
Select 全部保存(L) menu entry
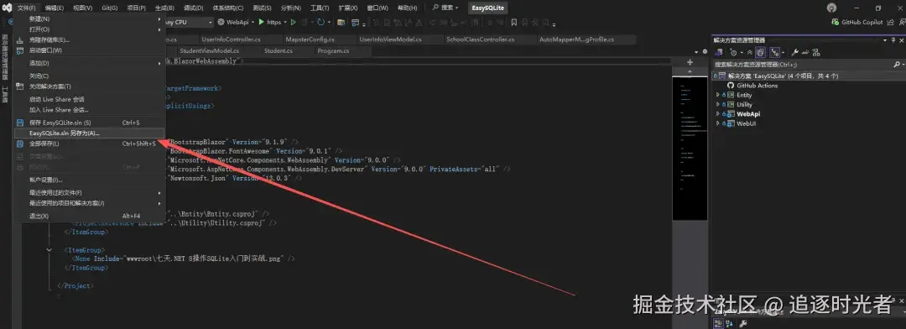[x=89, y=144]
